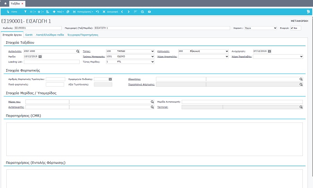Click the copy record icon
Screen dimensions: 313x188
(68, 12)
